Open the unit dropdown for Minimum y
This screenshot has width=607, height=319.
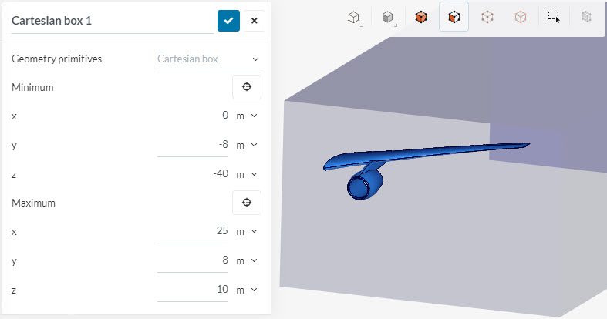[247, 145]
